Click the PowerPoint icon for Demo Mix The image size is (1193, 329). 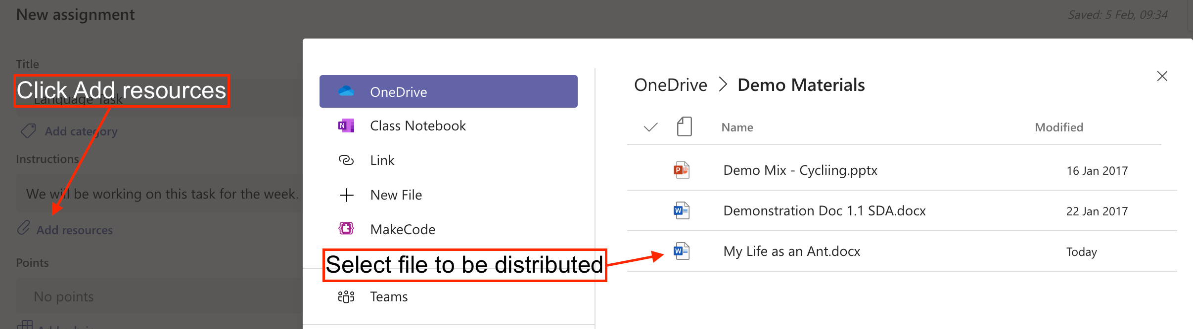pyautogui.click(x=682, y=170)
